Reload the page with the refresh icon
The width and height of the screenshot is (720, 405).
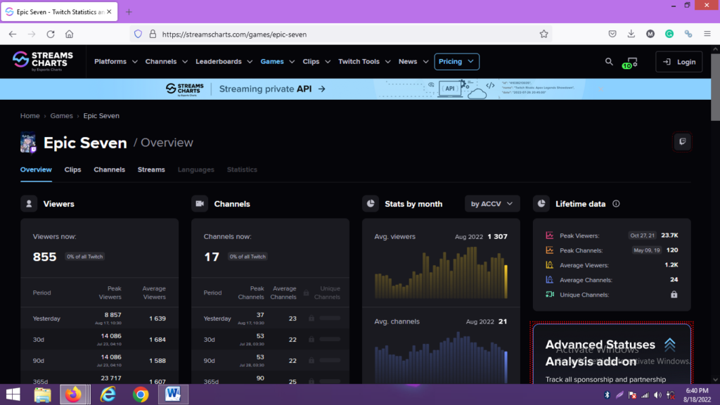point(51,34)
